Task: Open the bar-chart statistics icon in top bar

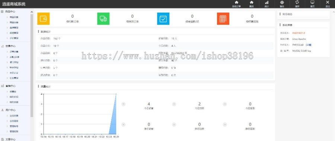Action: (x=267, y=2)
